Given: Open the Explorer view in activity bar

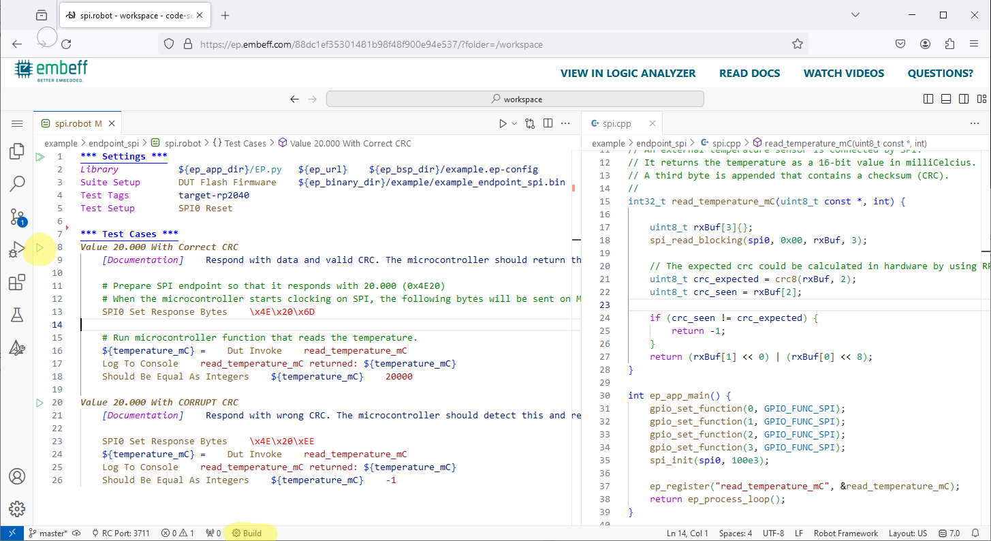Looking at the screenshot, I should tap(17, 151).
